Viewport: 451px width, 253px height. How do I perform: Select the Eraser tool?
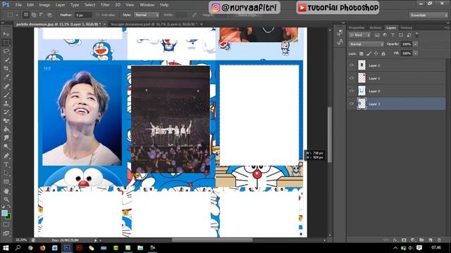(6, 121)
